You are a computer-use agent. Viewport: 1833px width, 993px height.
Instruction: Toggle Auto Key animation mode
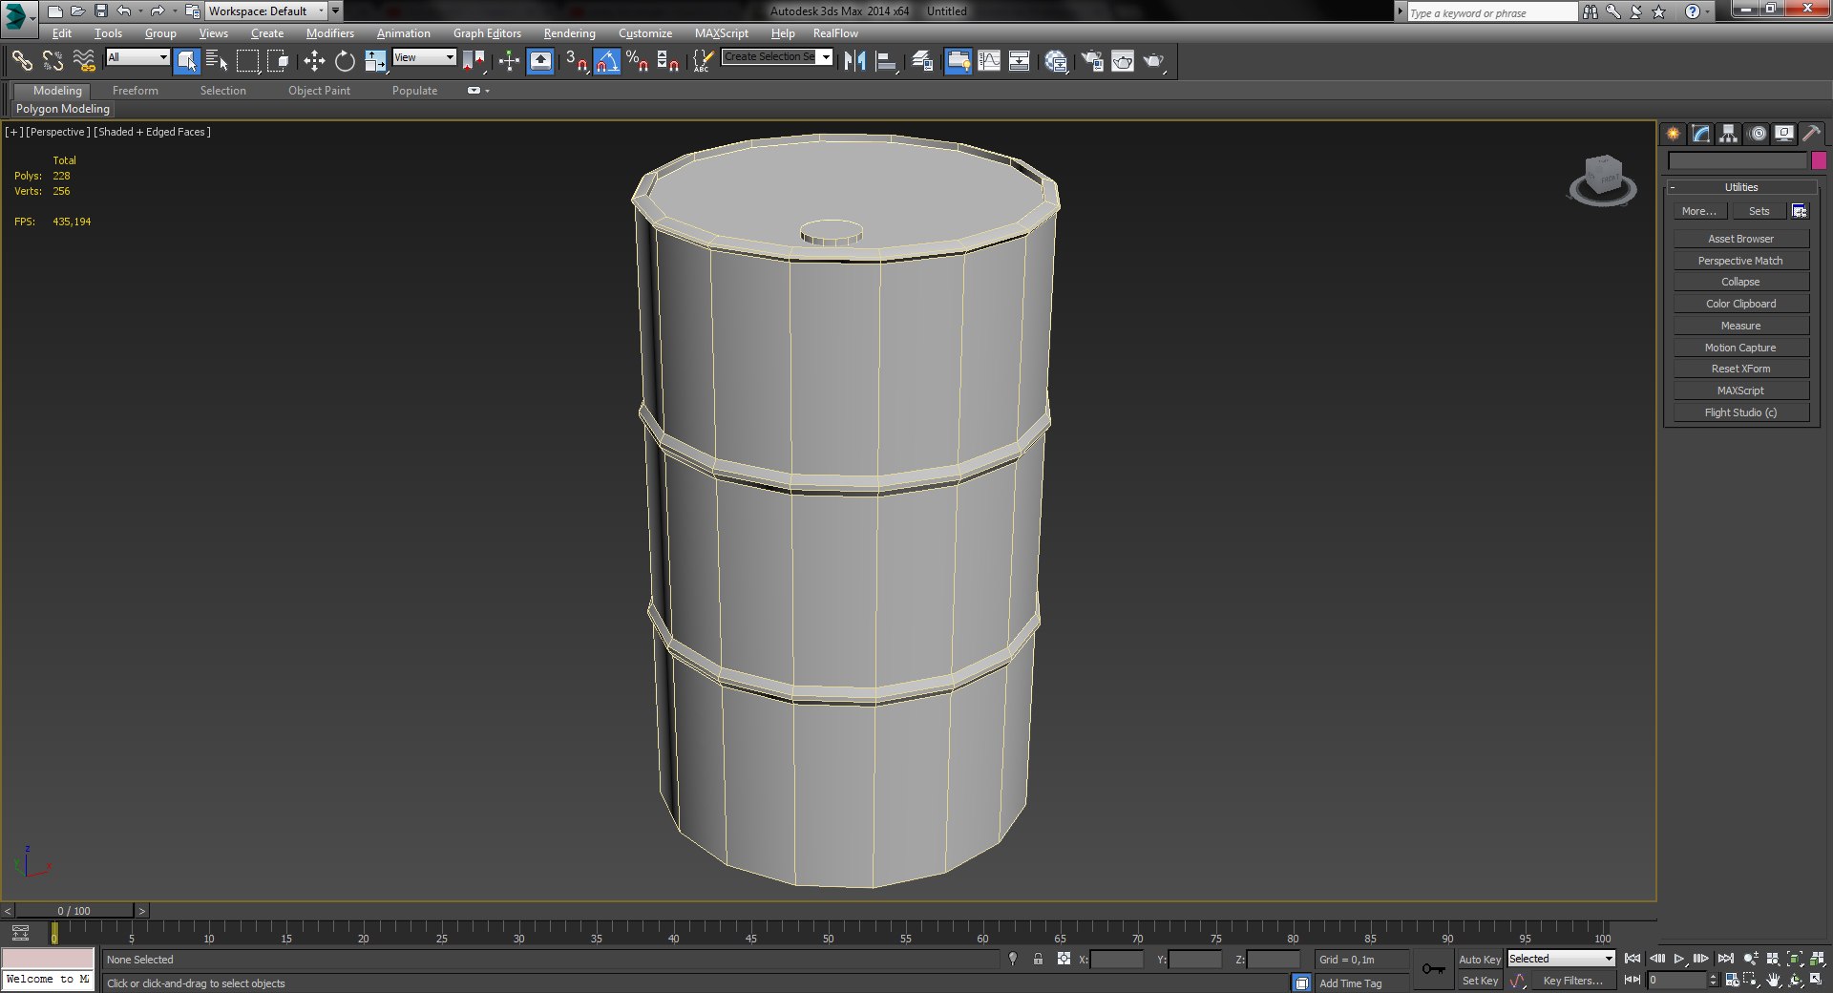[x=1479, y=960]
